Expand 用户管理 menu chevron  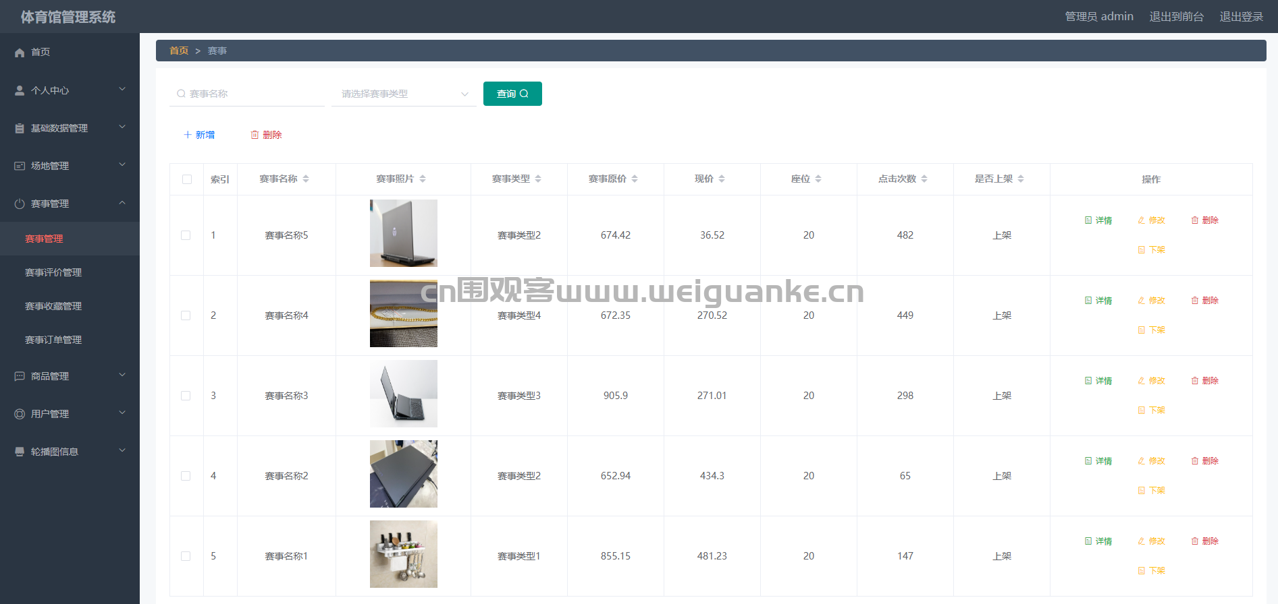pyautogui.click(x=122, y=413)
